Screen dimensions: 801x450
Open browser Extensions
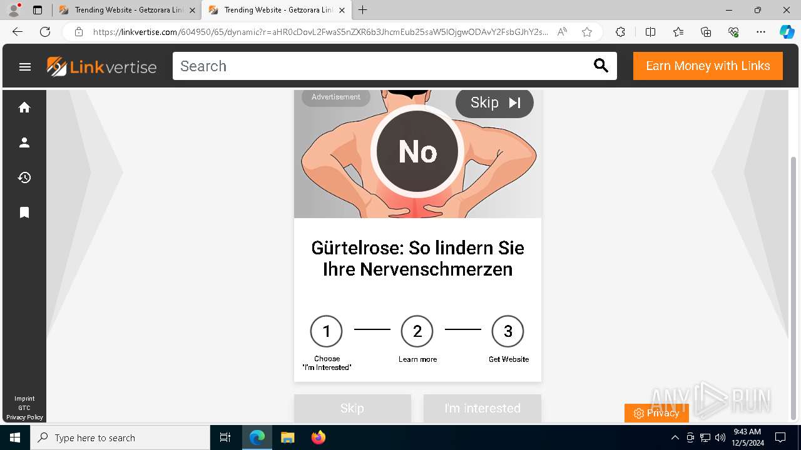tap(620, 32)
